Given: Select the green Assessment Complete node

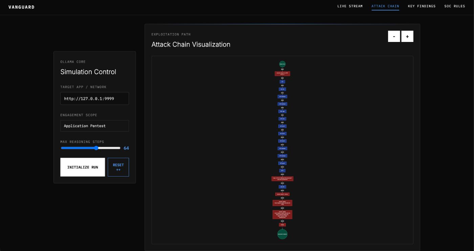Looking at the screenshot, I should (x=282, y=234).
